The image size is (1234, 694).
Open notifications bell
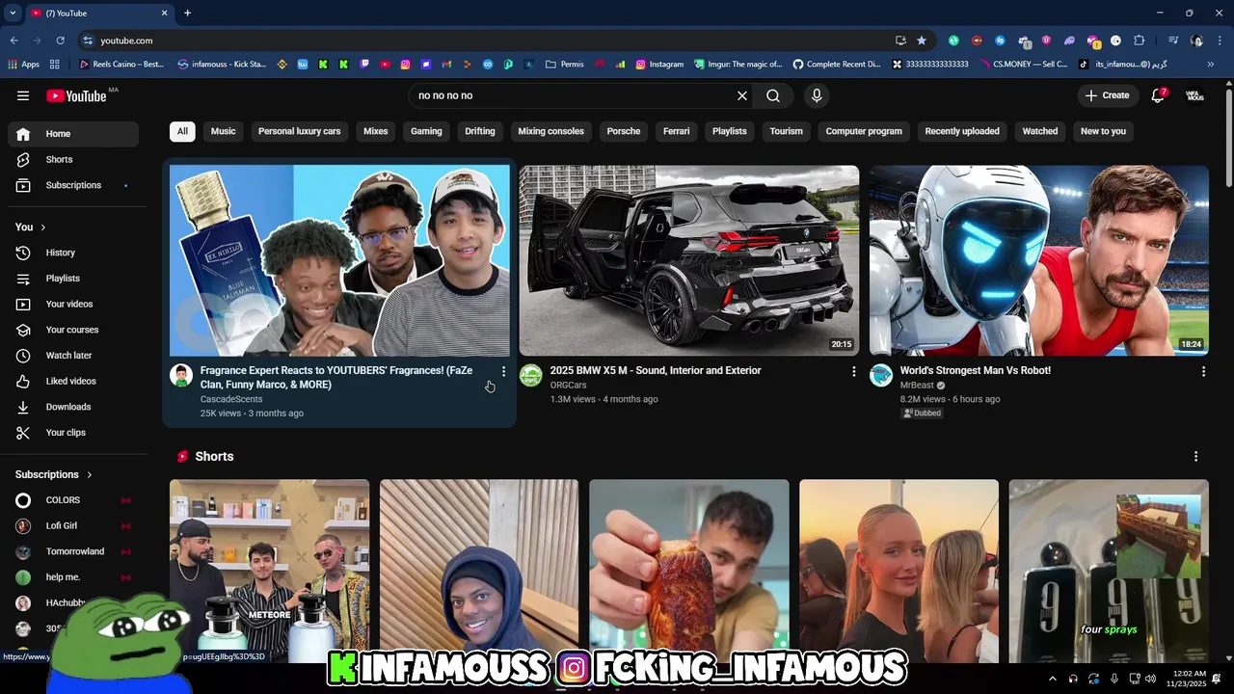click(x=1159, y=95)
